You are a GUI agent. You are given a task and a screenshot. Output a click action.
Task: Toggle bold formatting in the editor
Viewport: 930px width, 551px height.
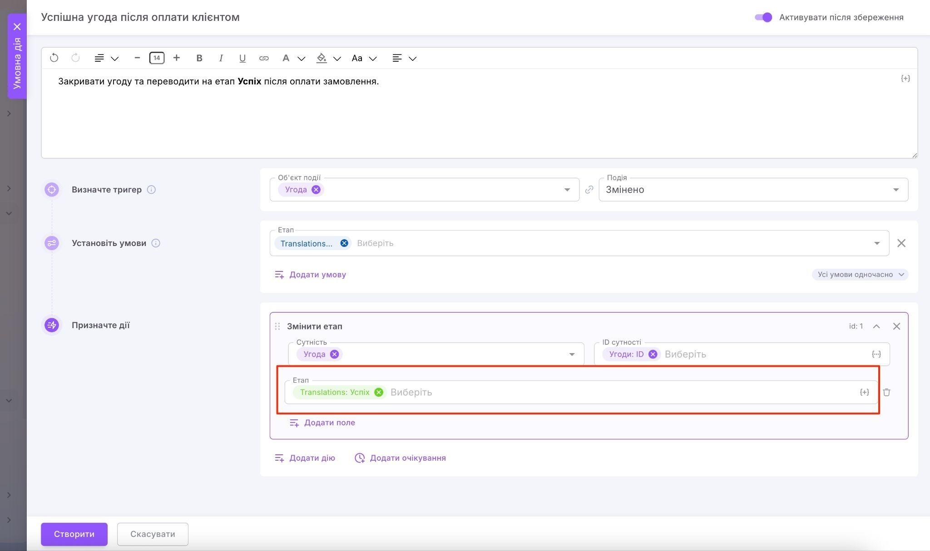(199, 58)
